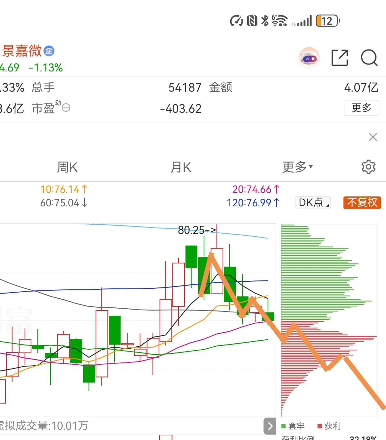Tap the 更多 button under 金额

point(361,108)
